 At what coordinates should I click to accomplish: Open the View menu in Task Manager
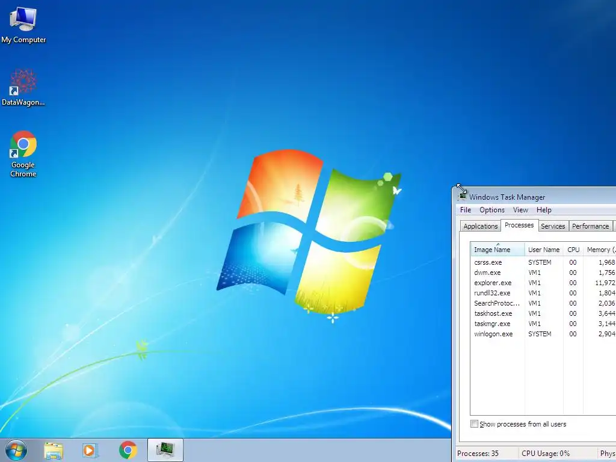click(x=520, y=210)
